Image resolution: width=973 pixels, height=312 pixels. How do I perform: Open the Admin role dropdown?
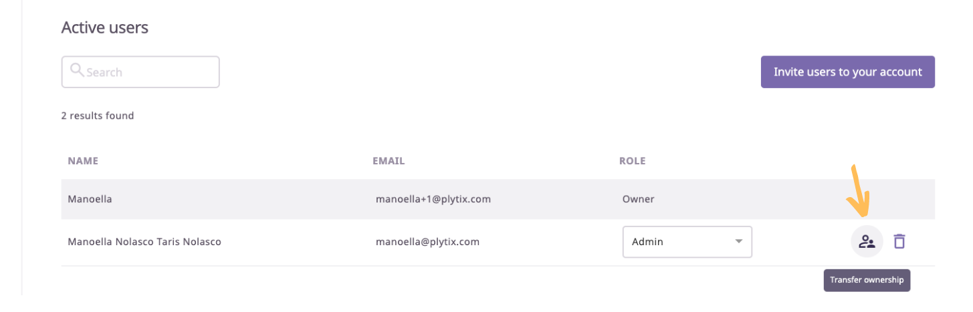tap(687, 242)
